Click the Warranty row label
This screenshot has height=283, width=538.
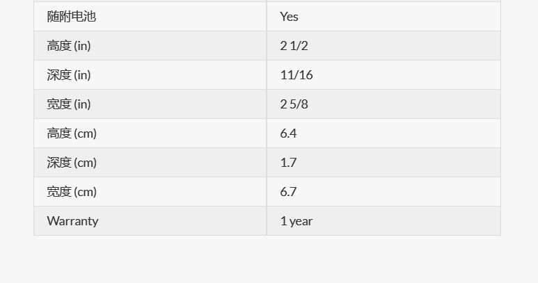73,220
